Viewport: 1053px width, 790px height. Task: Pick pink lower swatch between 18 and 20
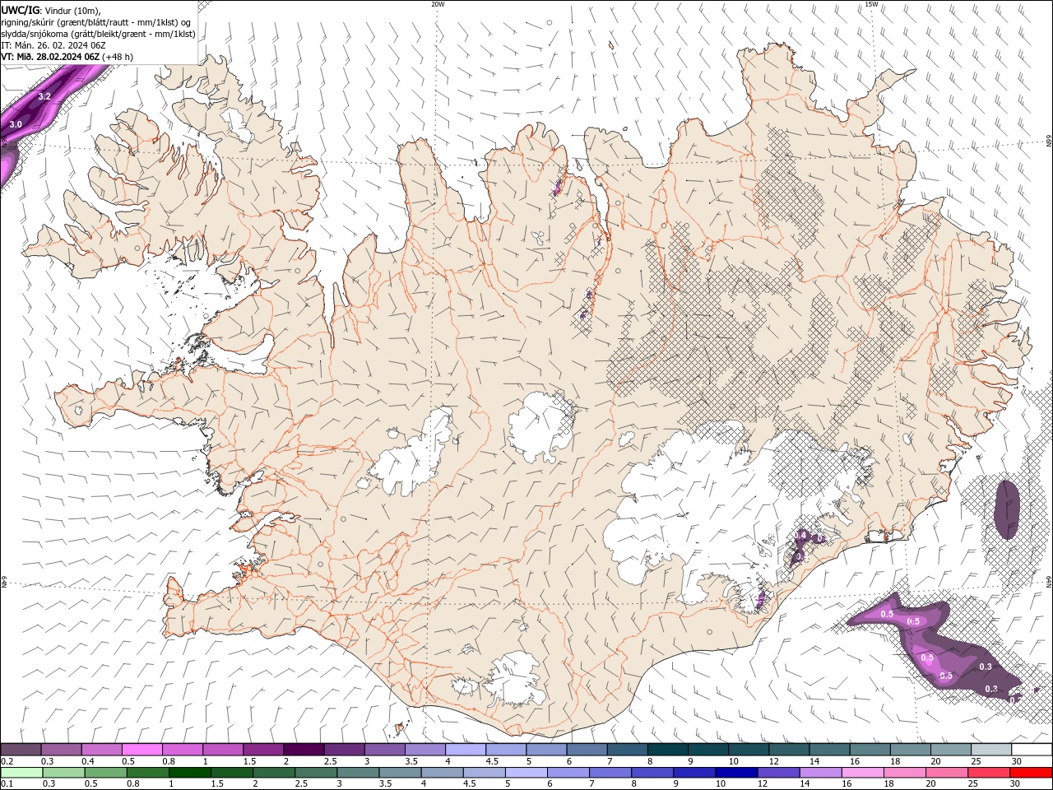tap(906, 773)
